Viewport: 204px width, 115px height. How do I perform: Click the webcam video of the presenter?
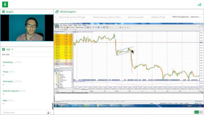pos(27,28)
